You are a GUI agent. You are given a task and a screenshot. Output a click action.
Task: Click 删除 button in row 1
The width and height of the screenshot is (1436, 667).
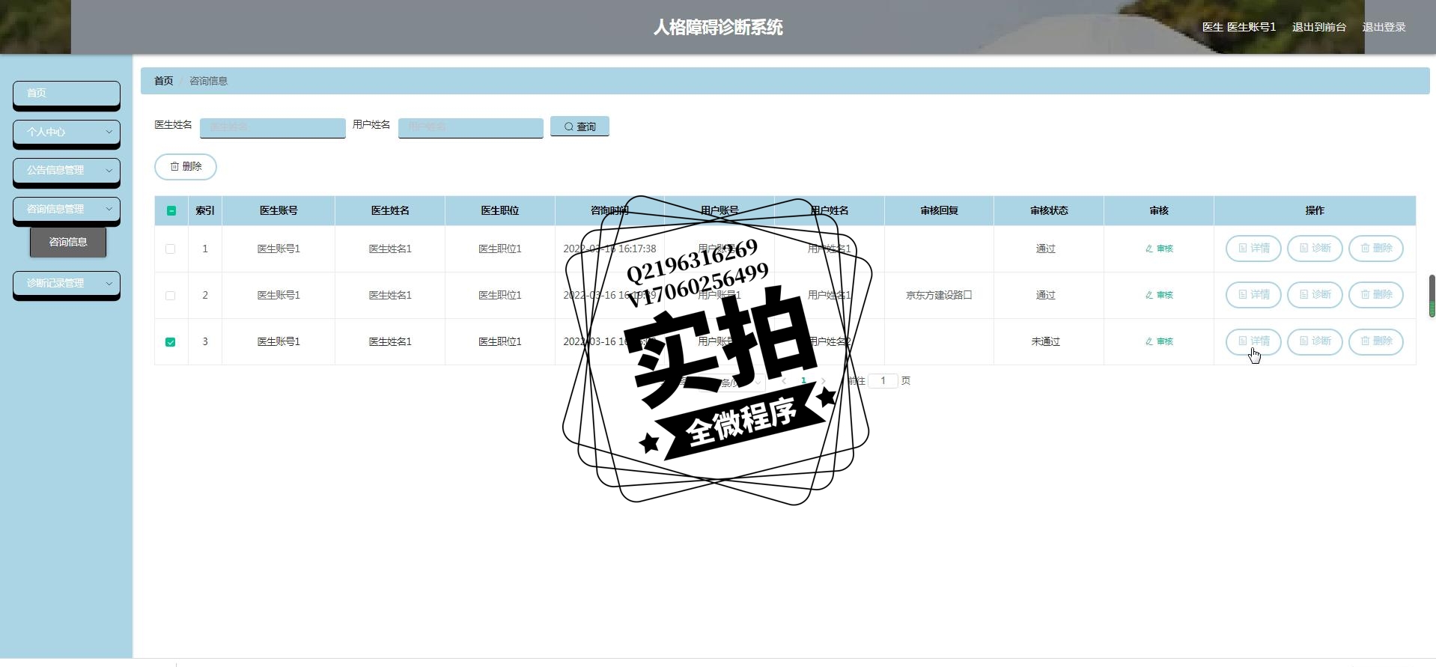click(1376, 249)
